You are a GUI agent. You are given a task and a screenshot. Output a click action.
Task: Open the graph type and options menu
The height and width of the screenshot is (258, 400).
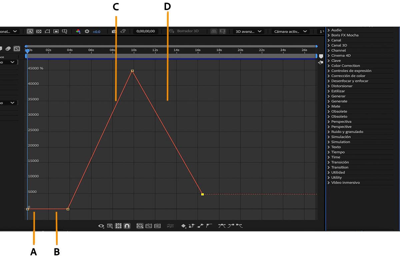point(110,226)
